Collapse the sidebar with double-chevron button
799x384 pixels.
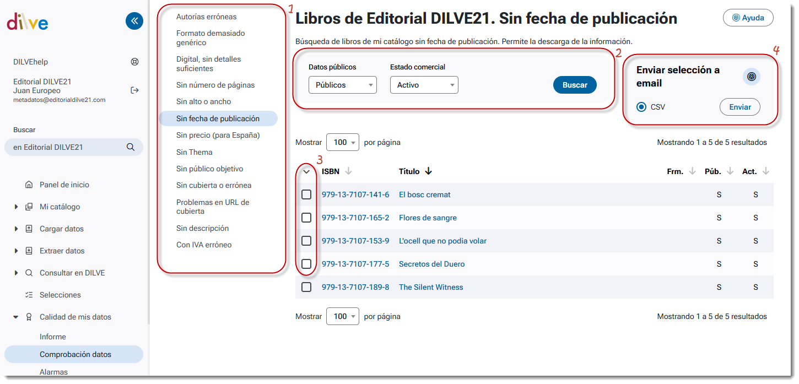coord(134,21)
